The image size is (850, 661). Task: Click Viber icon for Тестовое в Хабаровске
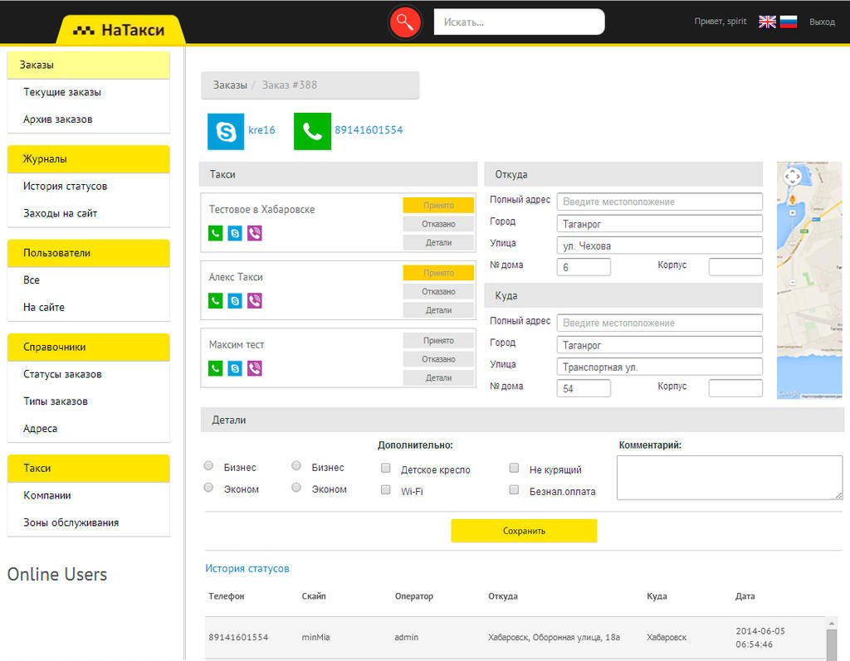tap(255, 234)
